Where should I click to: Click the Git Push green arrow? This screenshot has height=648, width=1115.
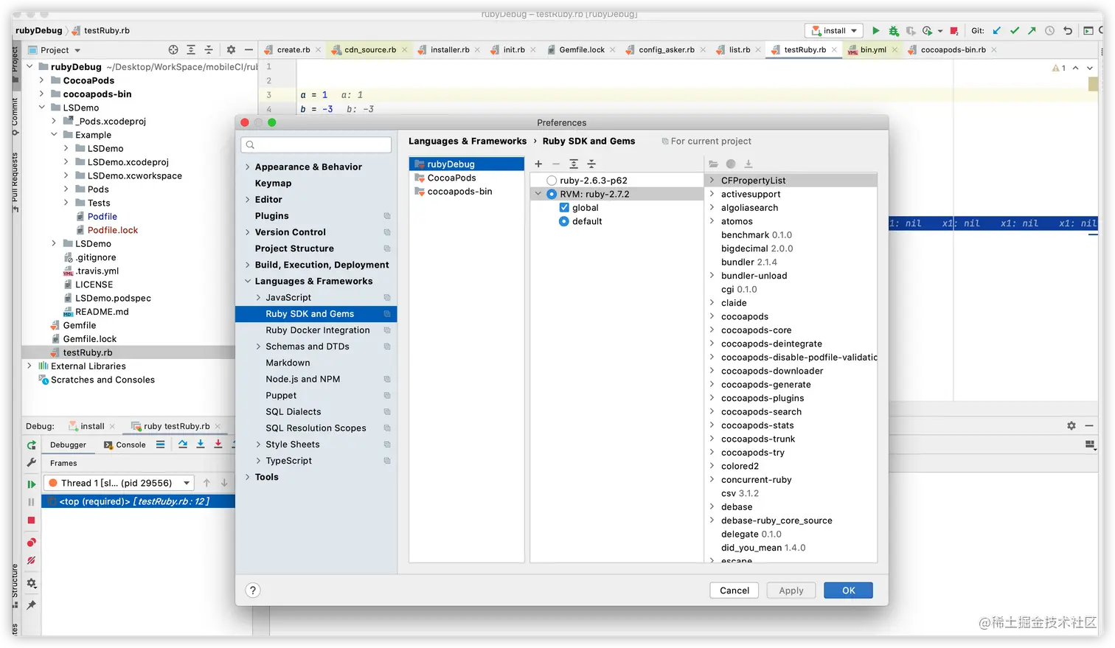tap(1032, 31)
